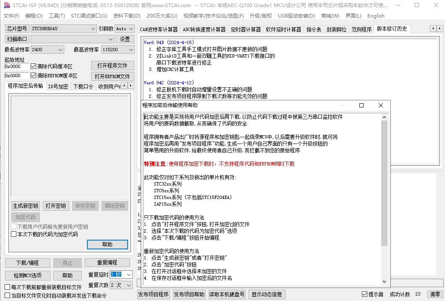Click right arrow of encryption tab strip
Viewport: 445px width, 301px height.
coord(131,85)
